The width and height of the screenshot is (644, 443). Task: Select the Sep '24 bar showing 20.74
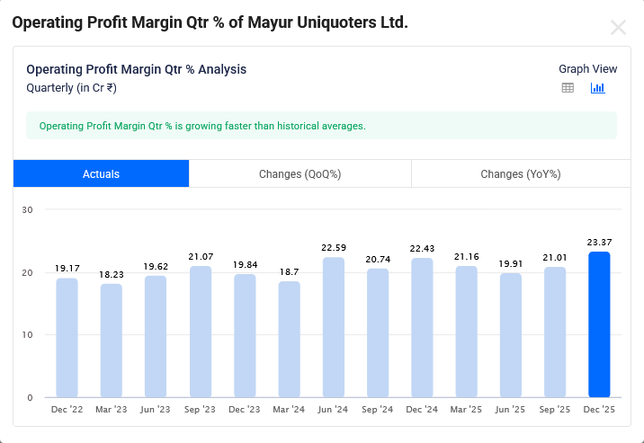click(377, 332)
